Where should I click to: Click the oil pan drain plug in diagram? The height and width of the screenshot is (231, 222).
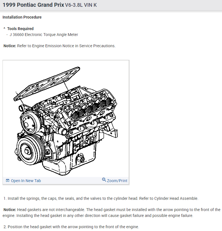click(x=80, y=159)
